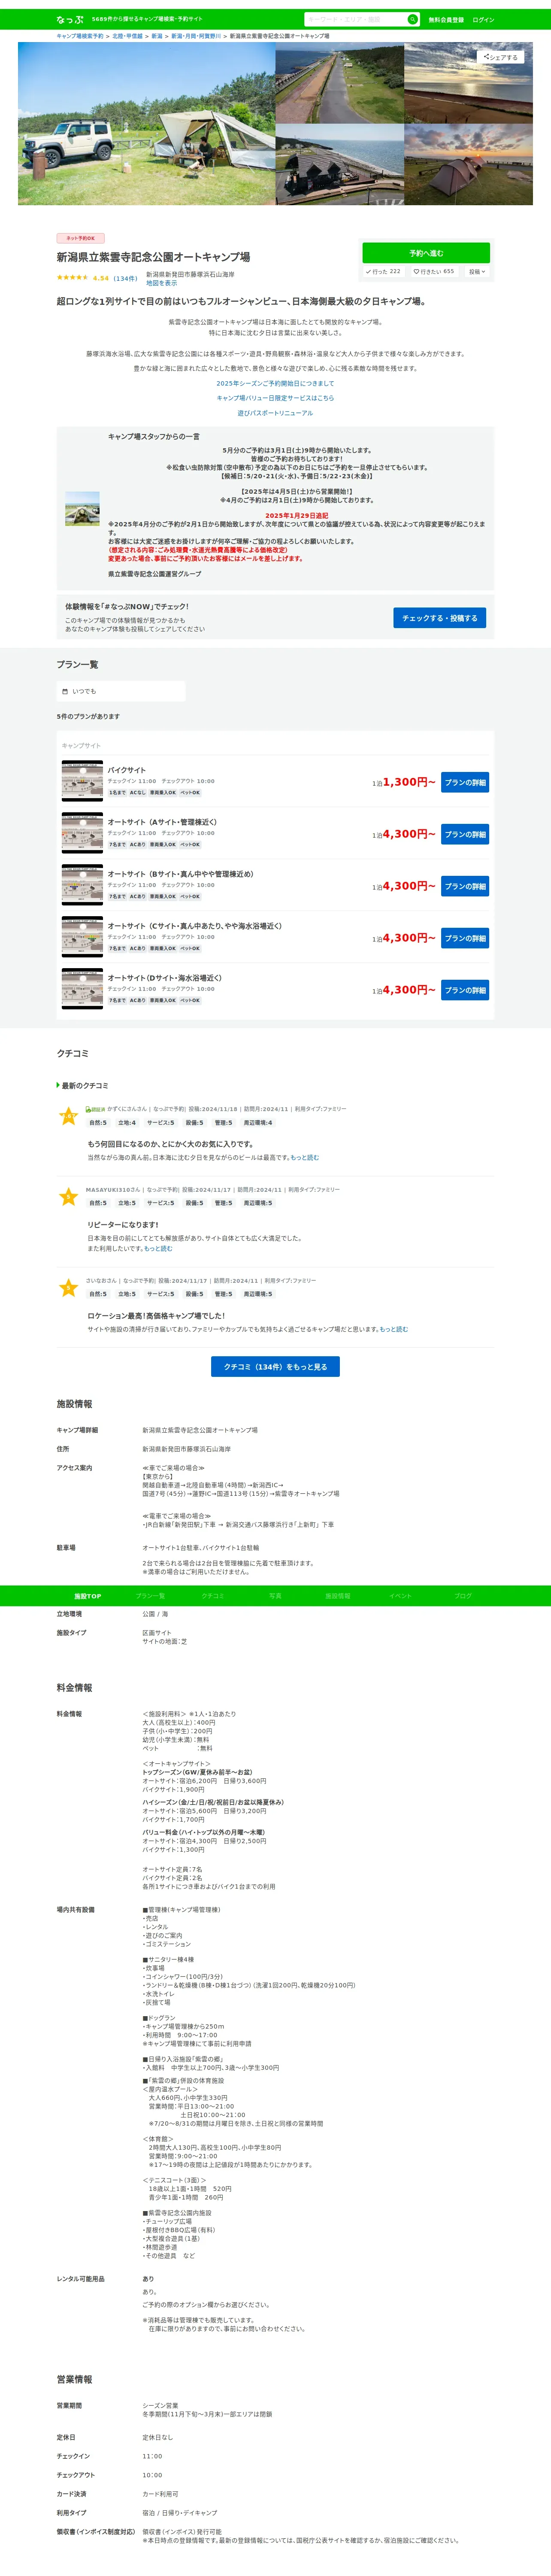Open the Aサイト・管理棟近く plan thumbnail
The image size is (551, 2576).
point(82,833)
